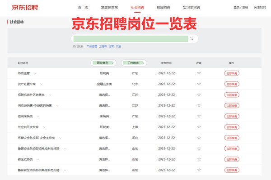271x180 pixels.
Task: Click the 金融业务类 category cell
Action: point(104,84)
